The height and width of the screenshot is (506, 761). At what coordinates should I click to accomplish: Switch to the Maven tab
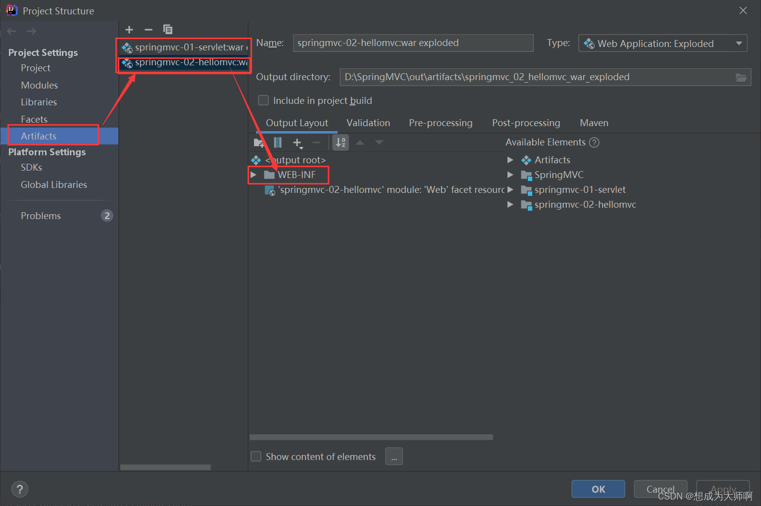click(x=594, y=123)
